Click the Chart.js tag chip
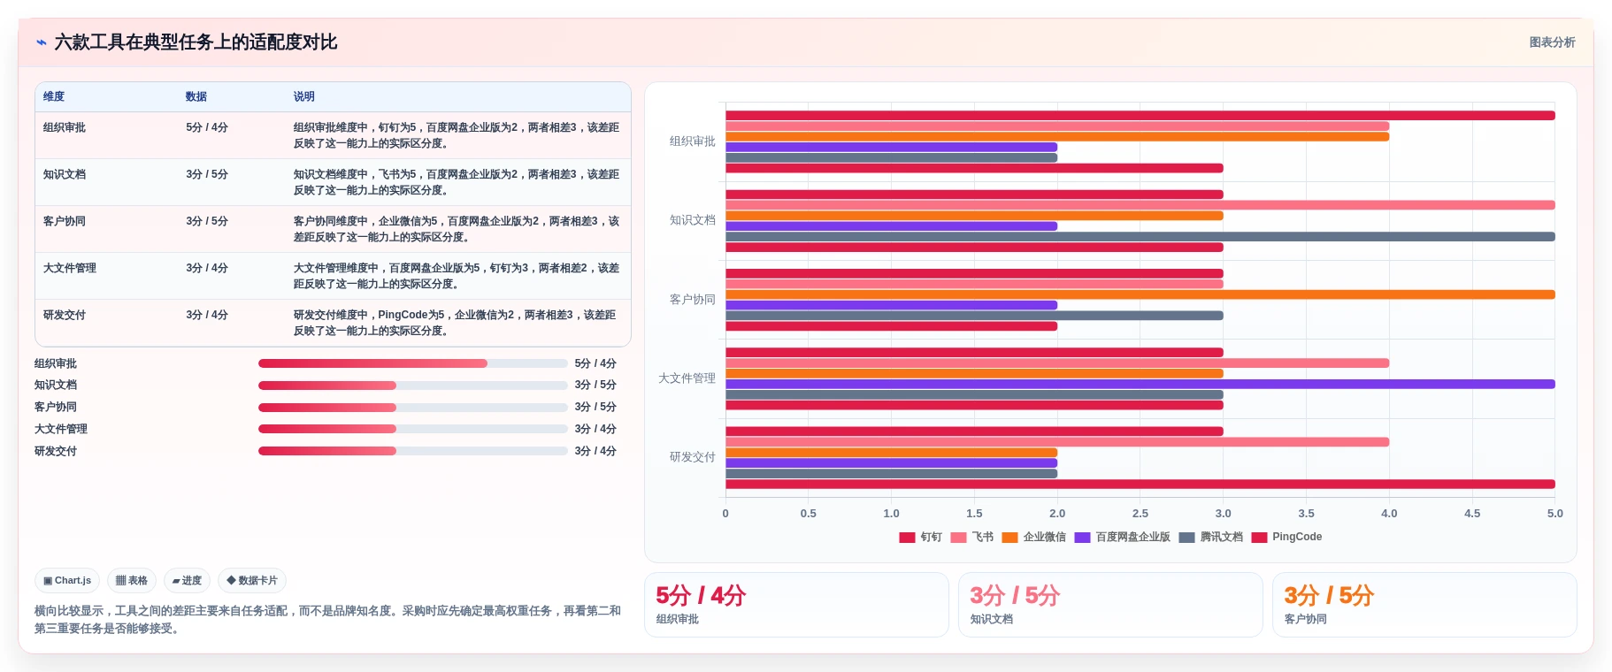This screenshot has width=1612, height=672. (67, 581)
